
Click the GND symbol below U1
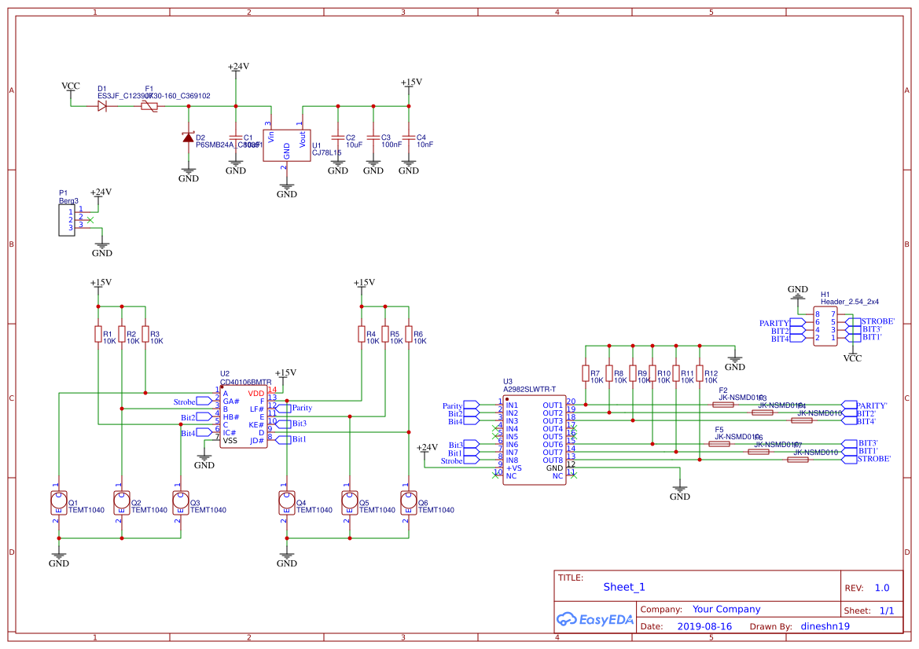click(287, 185)
